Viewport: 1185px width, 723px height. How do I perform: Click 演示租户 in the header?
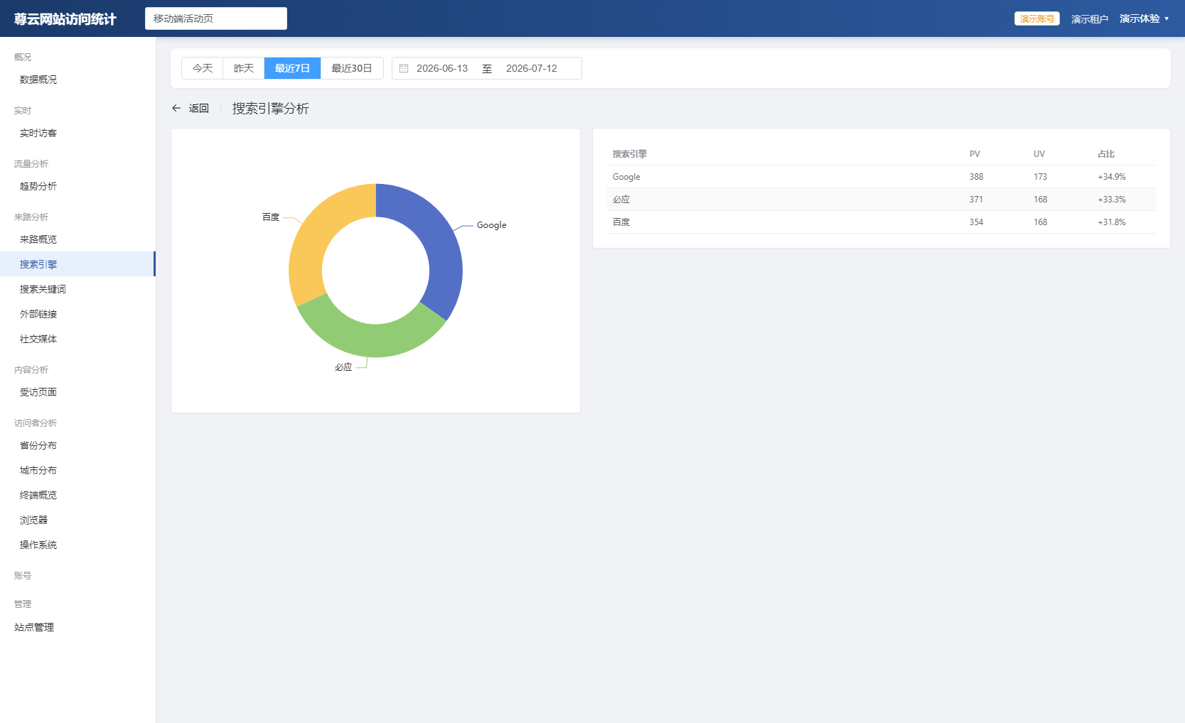[1090, 19]
